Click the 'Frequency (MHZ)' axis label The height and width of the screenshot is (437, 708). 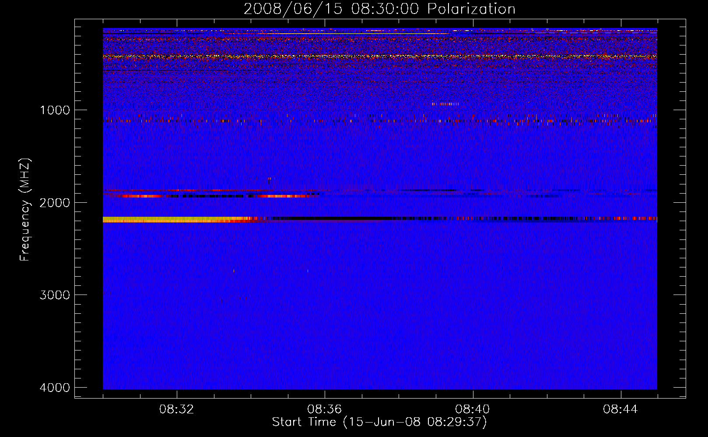[x=25, y=210]
